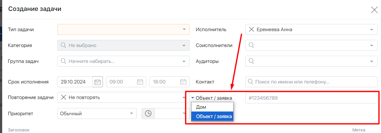The height and width of the screenshot is (133, 381).
Task: Click search icon in Соисполнители field
Action: [251, 45]
